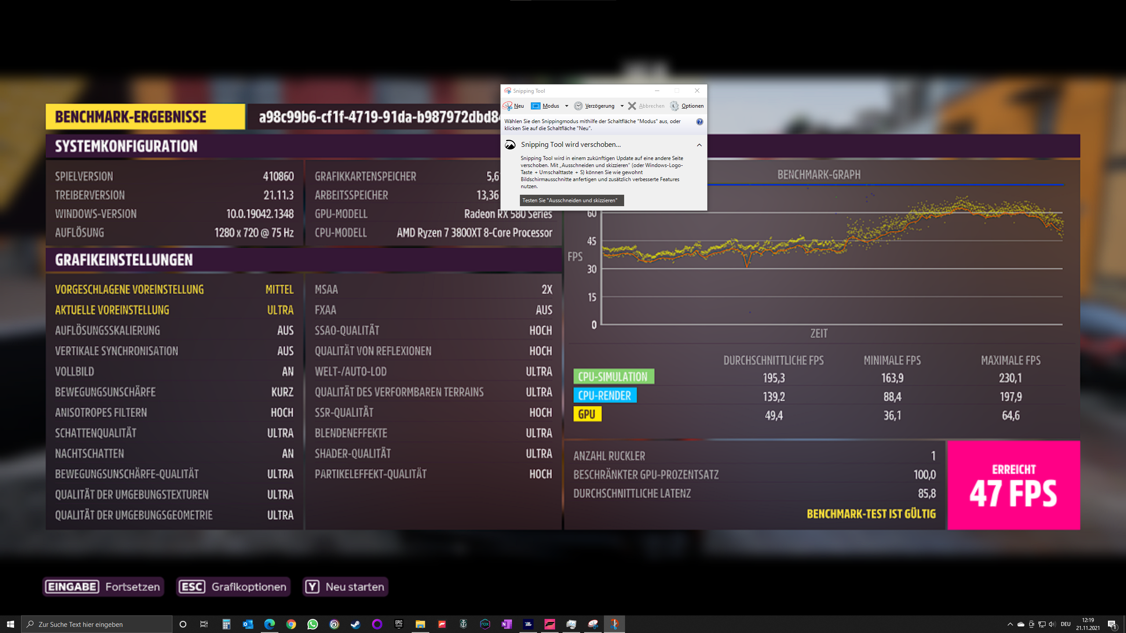Open Grafikoptionen via ESC button
Image resolution: width=1126 pixels, height=633 pixels.
tap(233, 587)
